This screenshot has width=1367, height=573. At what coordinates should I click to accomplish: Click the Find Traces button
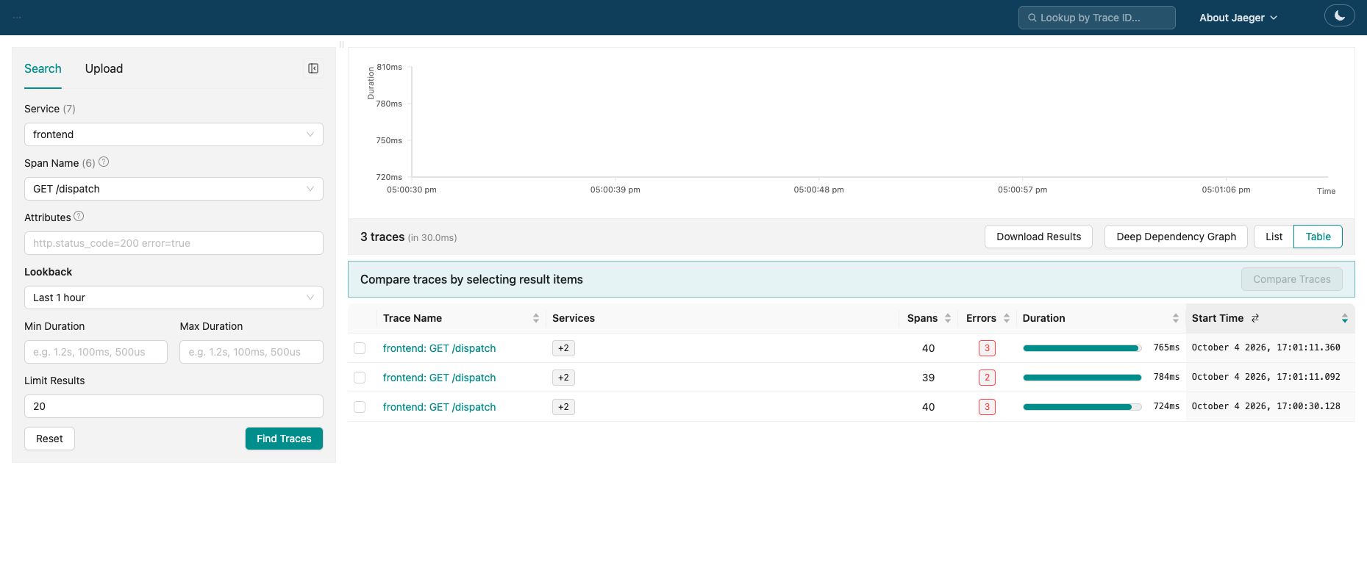pyautogui.click(x=284, y=439)
